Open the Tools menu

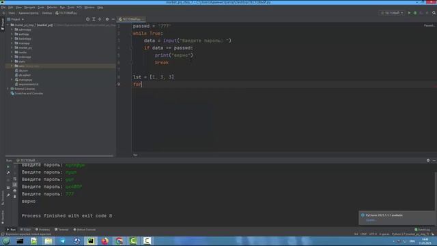pos(71,8)
